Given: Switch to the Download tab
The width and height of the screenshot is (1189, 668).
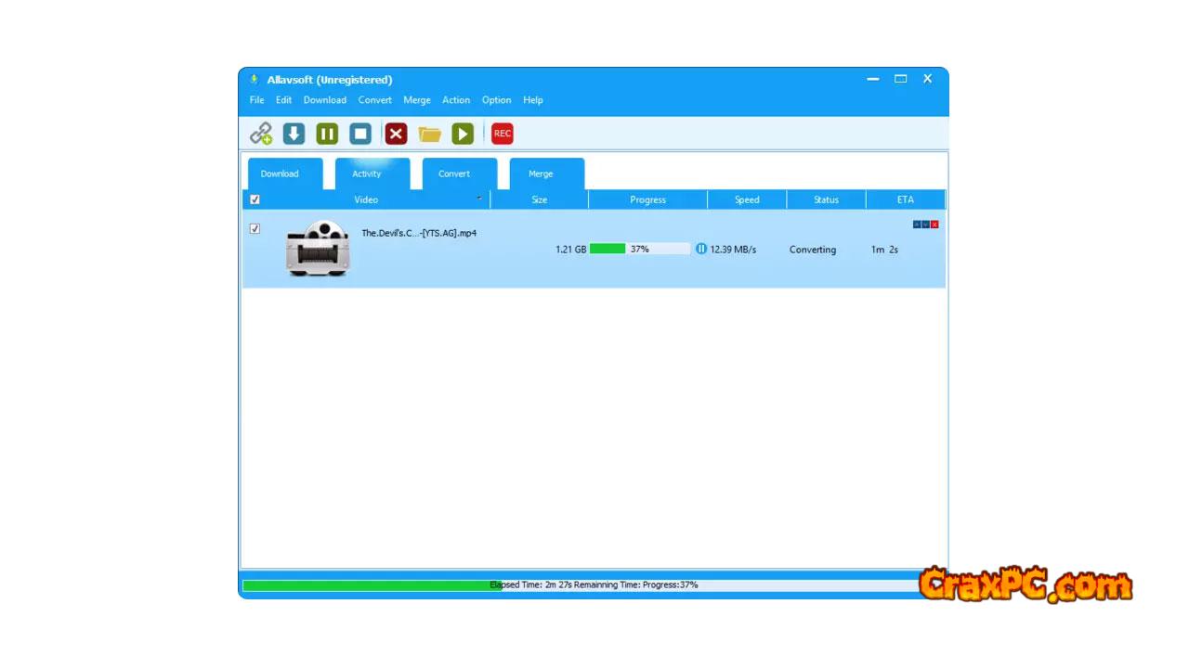Looking at the screenshot, I should [280, 173].
